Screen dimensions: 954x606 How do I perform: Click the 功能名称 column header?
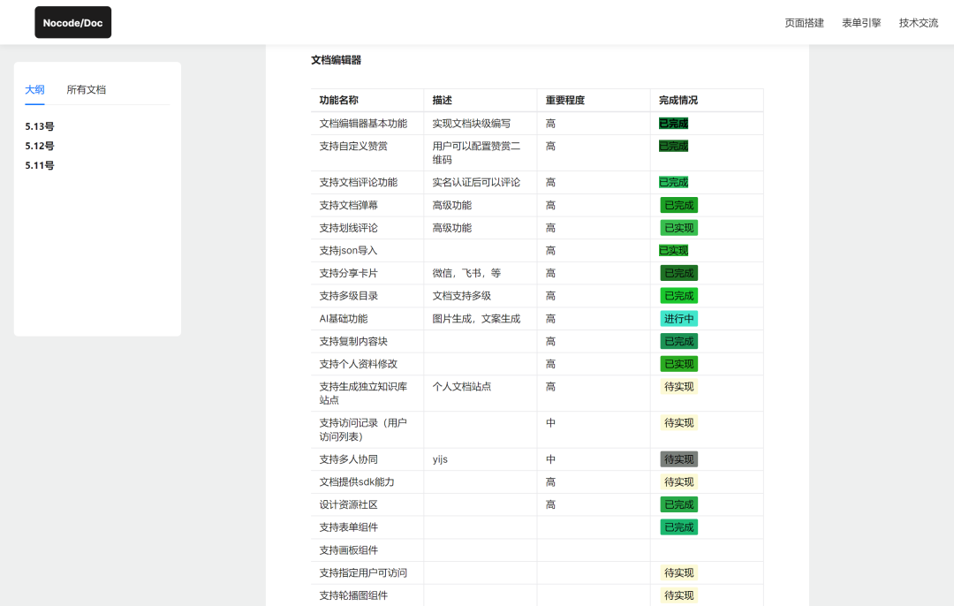click(x=339, y=101)
